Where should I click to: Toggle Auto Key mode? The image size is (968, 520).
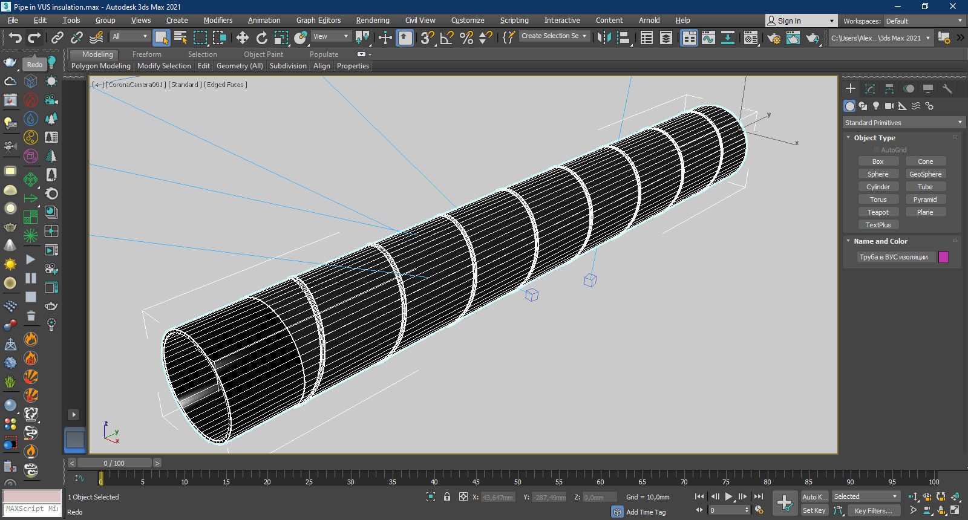814,497
